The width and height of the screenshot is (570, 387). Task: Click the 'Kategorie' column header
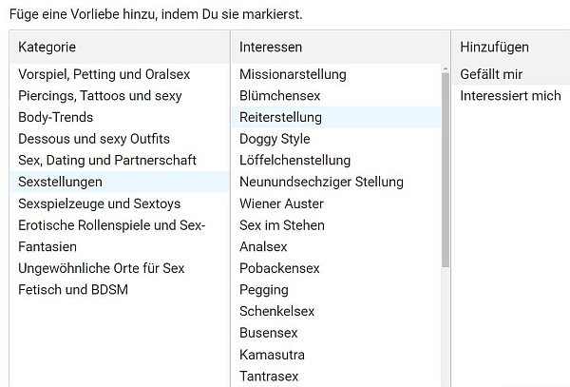tap(47, 47)
